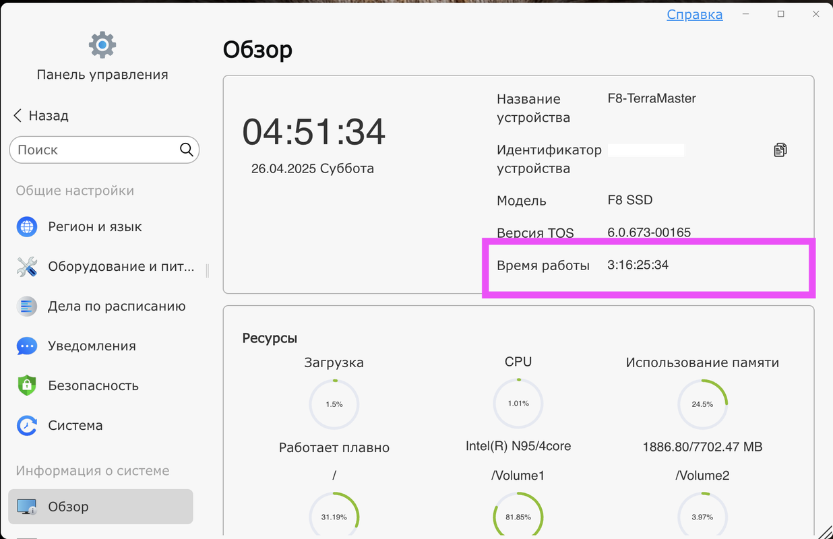The height and width of the screenshot is (539, 833).
Task: Click the sidebar resize handle
Action: point(208,271)
